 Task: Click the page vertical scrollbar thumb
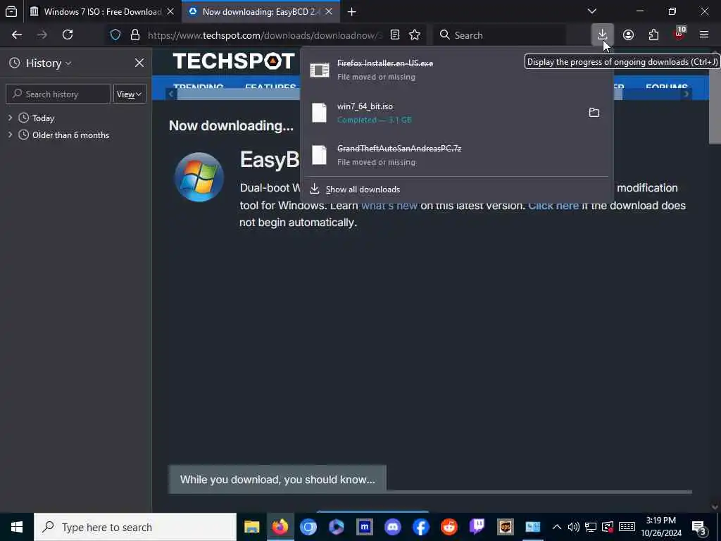click(715, 99)
